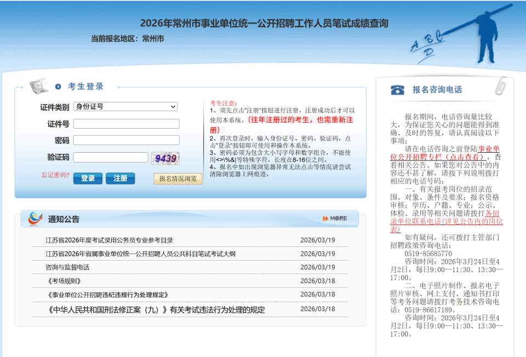526x357 pixels.
Task: Focus the 验证码 input field
Action: 111,157
